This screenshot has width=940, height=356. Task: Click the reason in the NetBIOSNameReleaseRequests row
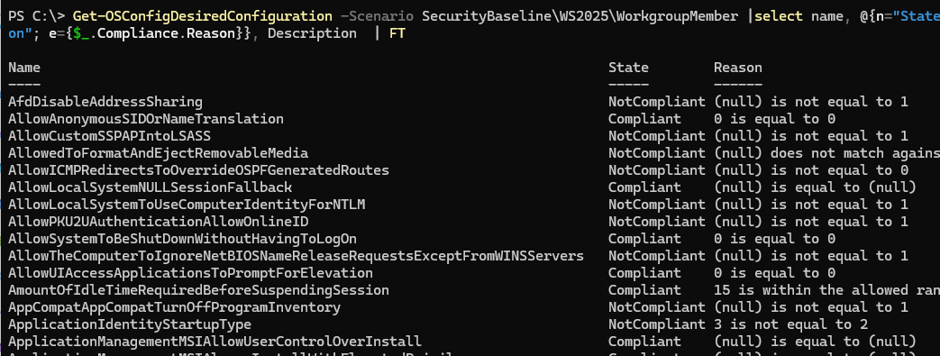tap(811, 256)
